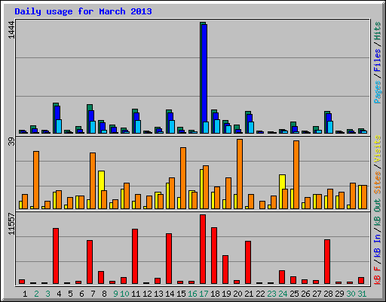This screenshot has width=386, height=302.
Task: Click the red kB bar for day 28
Action: tap(327, 261)
